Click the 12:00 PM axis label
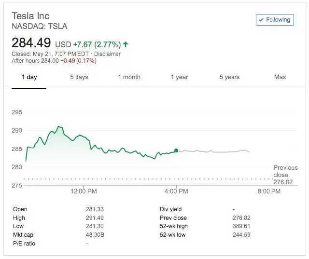Screen dimensions: 309x259 [x=84, y=191]
